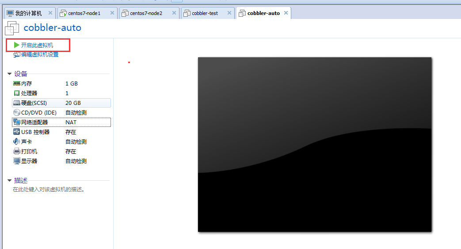Select the 声卡 sound card row
Viewport: 461px width, 249px height.
(61, 141)
